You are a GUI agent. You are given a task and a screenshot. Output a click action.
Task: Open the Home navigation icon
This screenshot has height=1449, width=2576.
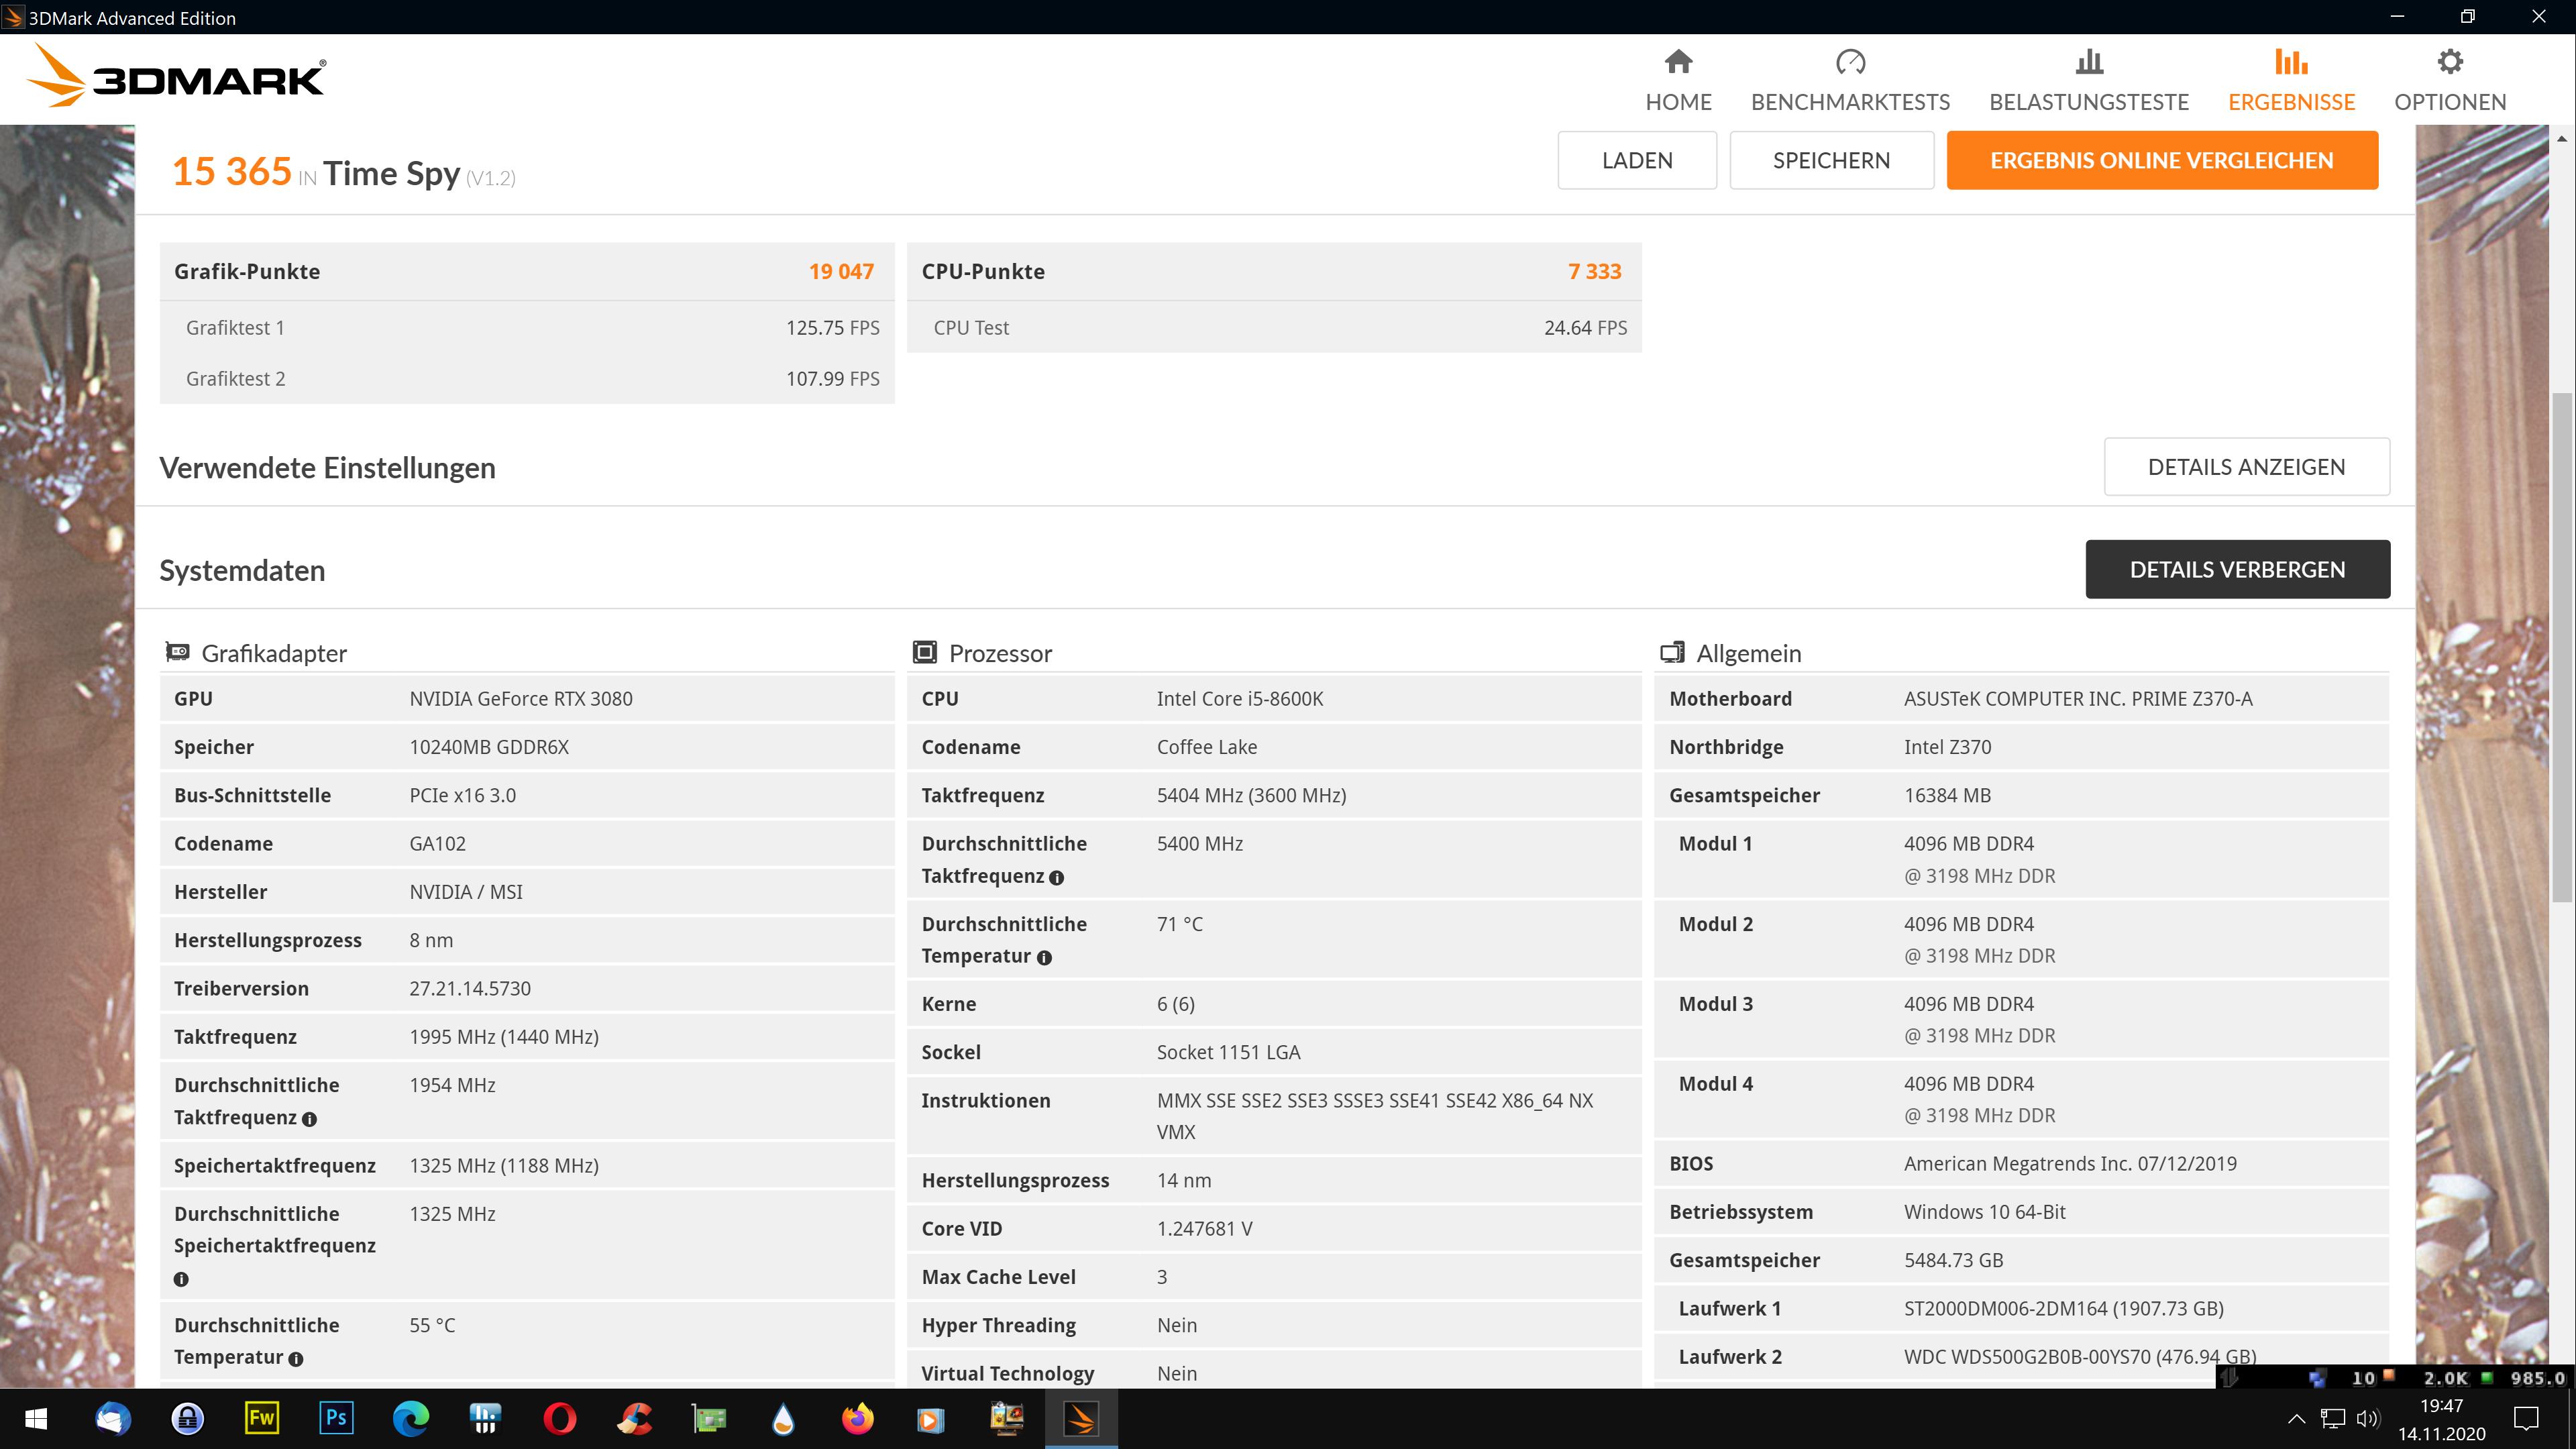[x=1678, y=63]
